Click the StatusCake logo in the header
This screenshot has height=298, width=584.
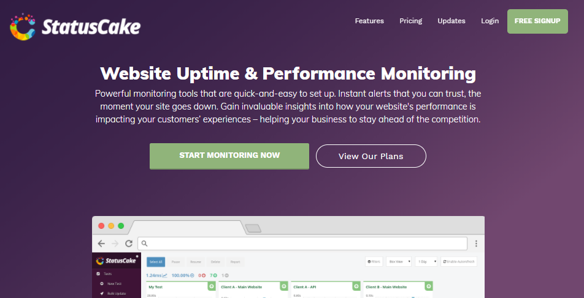[75, 26]
